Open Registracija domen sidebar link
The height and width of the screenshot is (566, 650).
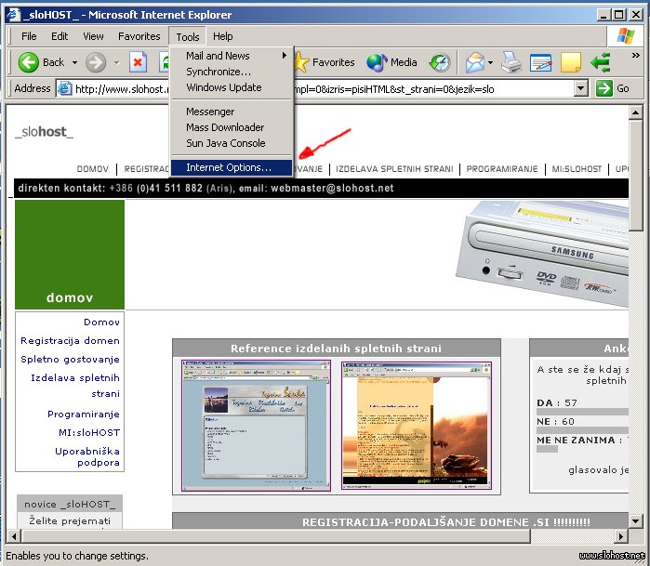(x=70, y=340)
